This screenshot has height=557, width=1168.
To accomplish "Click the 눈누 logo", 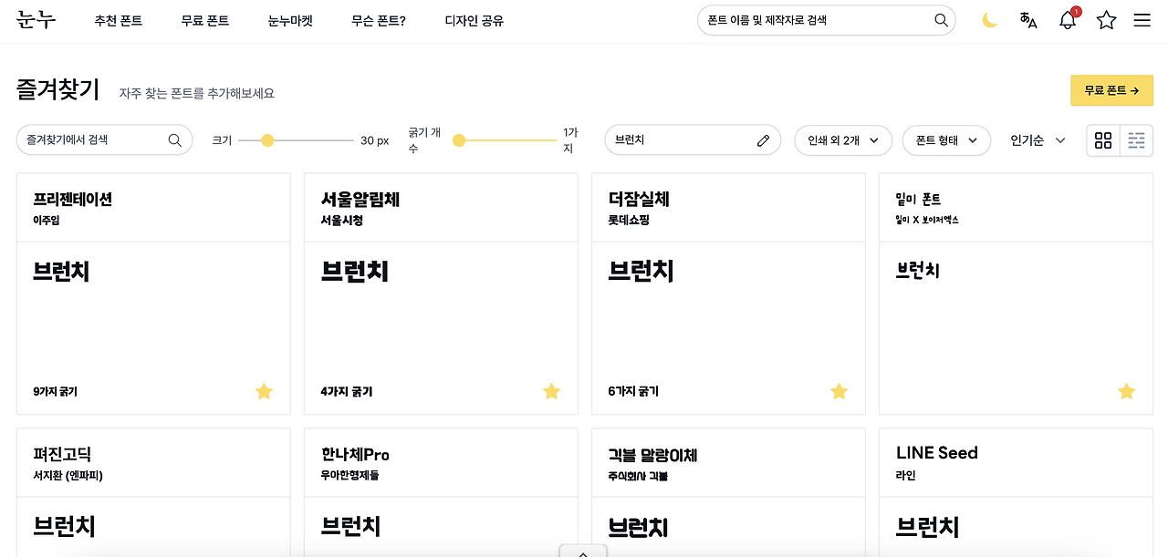I will [x=36, y=20].
